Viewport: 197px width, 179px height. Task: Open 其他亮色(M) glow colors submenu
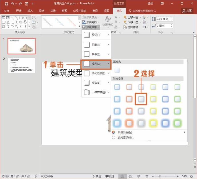coord(149,132)
